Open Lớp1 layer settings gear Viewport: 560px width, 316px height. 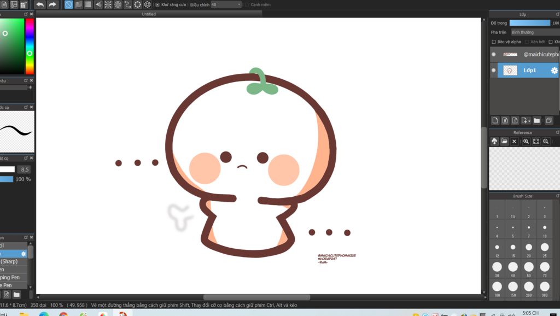click(x=554, y=71)
